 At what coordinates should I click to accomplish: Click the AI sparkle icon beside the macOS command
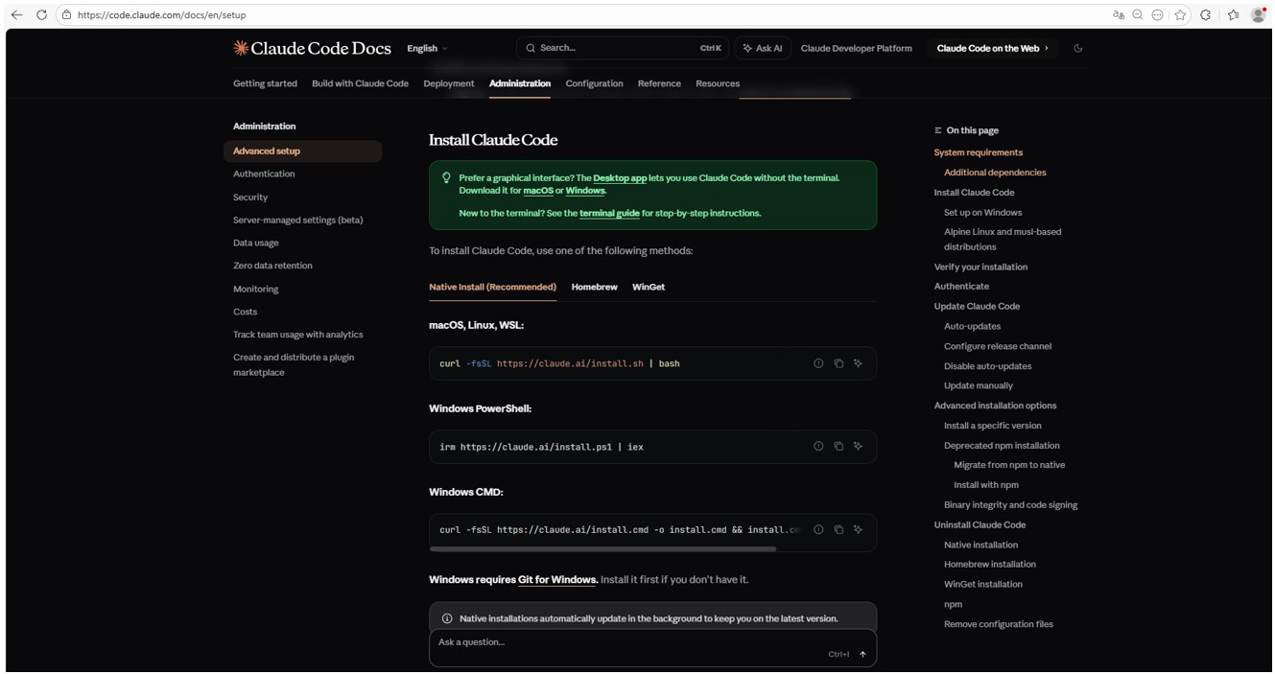pyautogui.click(x=858, y=363)
